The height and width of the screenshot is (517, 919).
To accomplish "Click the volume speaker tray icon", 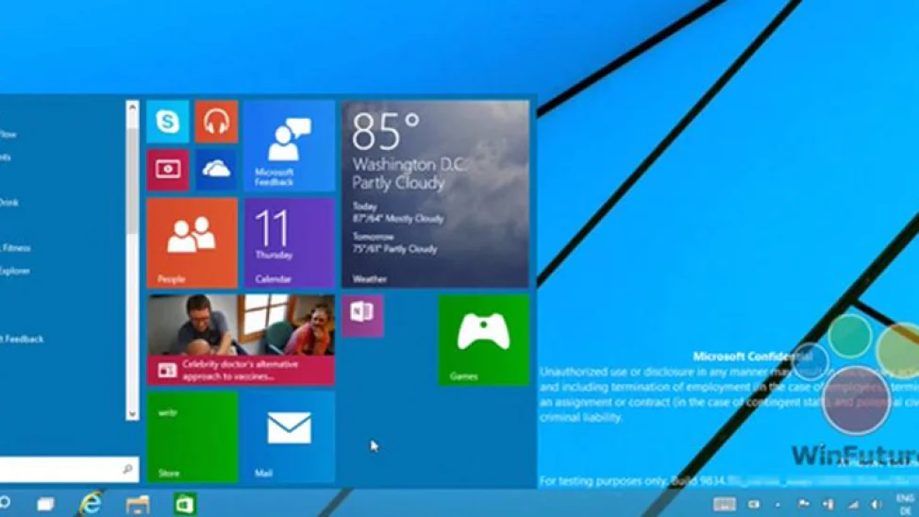I will (x=877, y=504).
